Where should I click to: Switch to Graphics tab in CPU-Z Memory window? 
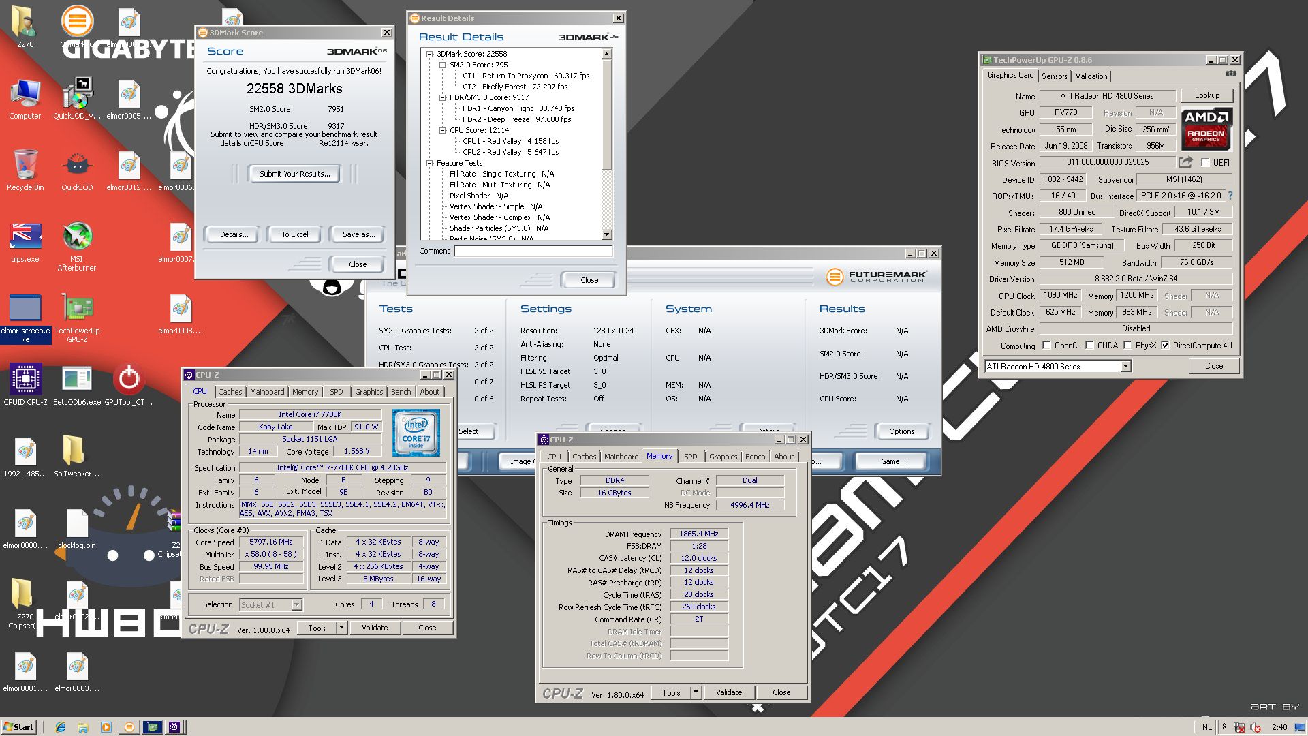(x=723, y=457)
